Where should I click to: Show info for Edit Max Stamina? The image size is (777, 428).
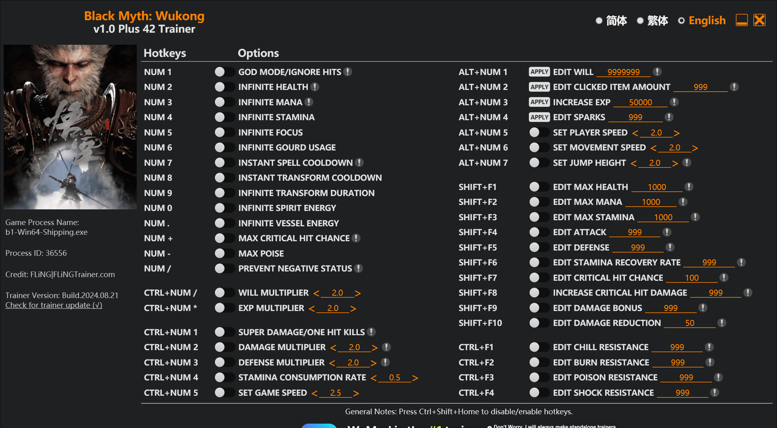(695, 217)
